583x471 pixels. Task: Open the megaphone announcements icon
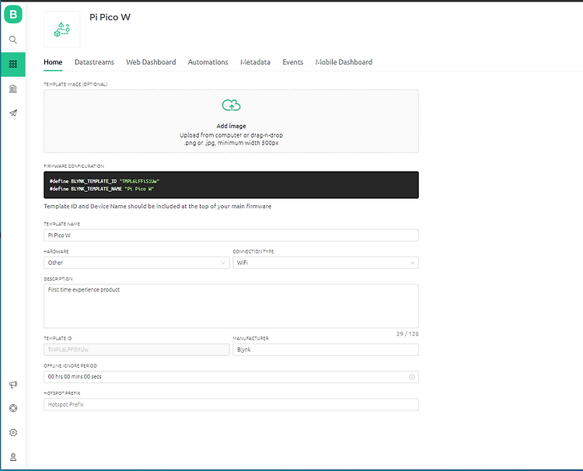click(x=13, y=385)
